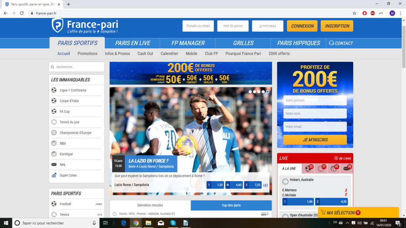Open the Ma Sélection cart icon

(x=323, y=213)
